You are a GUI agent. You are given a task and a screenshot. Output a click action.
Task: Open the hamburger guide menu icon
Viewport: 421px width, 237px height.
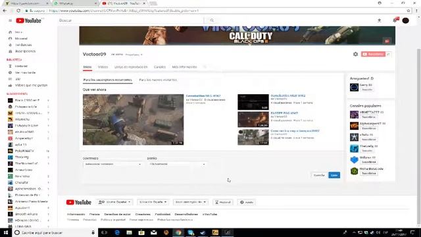[x=11, y=20]
